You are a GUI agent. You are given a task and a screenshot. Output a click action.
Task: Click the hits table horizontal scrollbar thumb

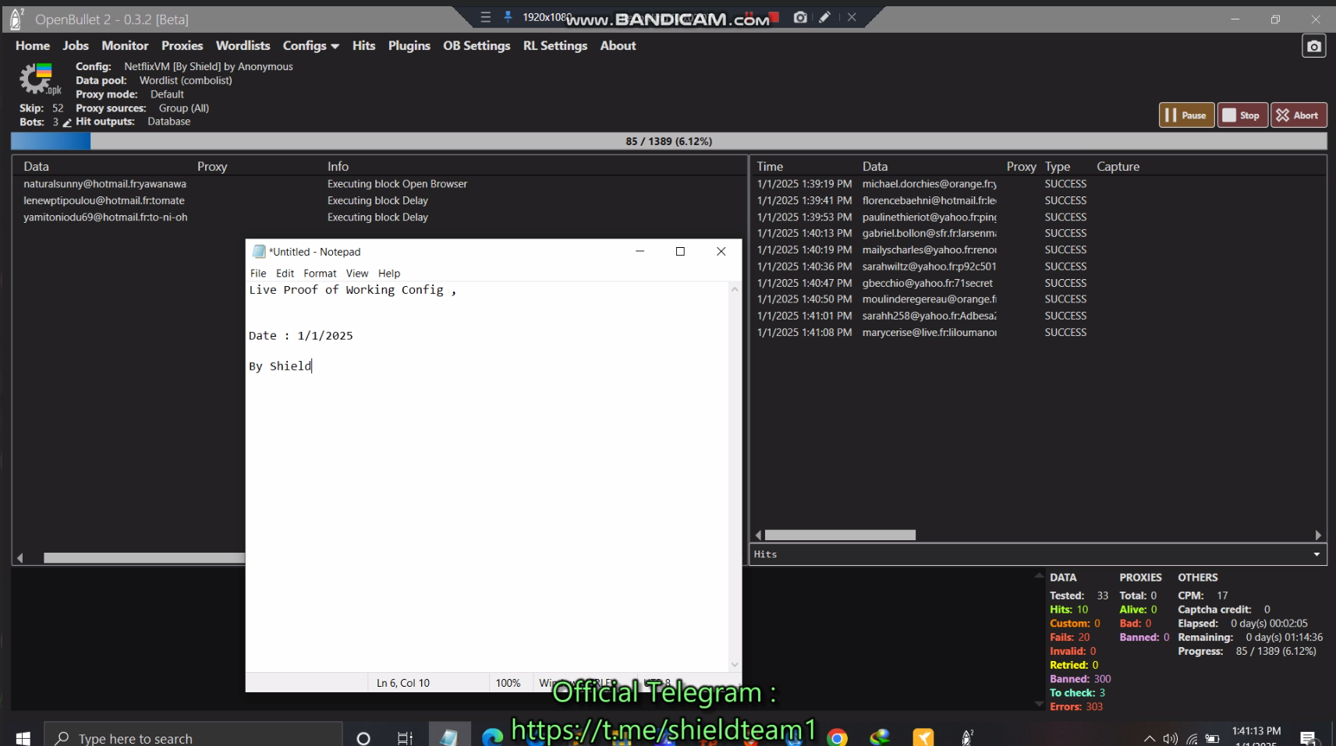pos(840,536)
